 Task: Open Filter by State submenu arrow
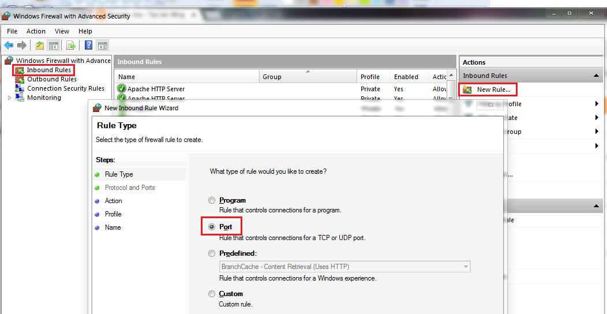pyautogui.click(x=597, y=118)
